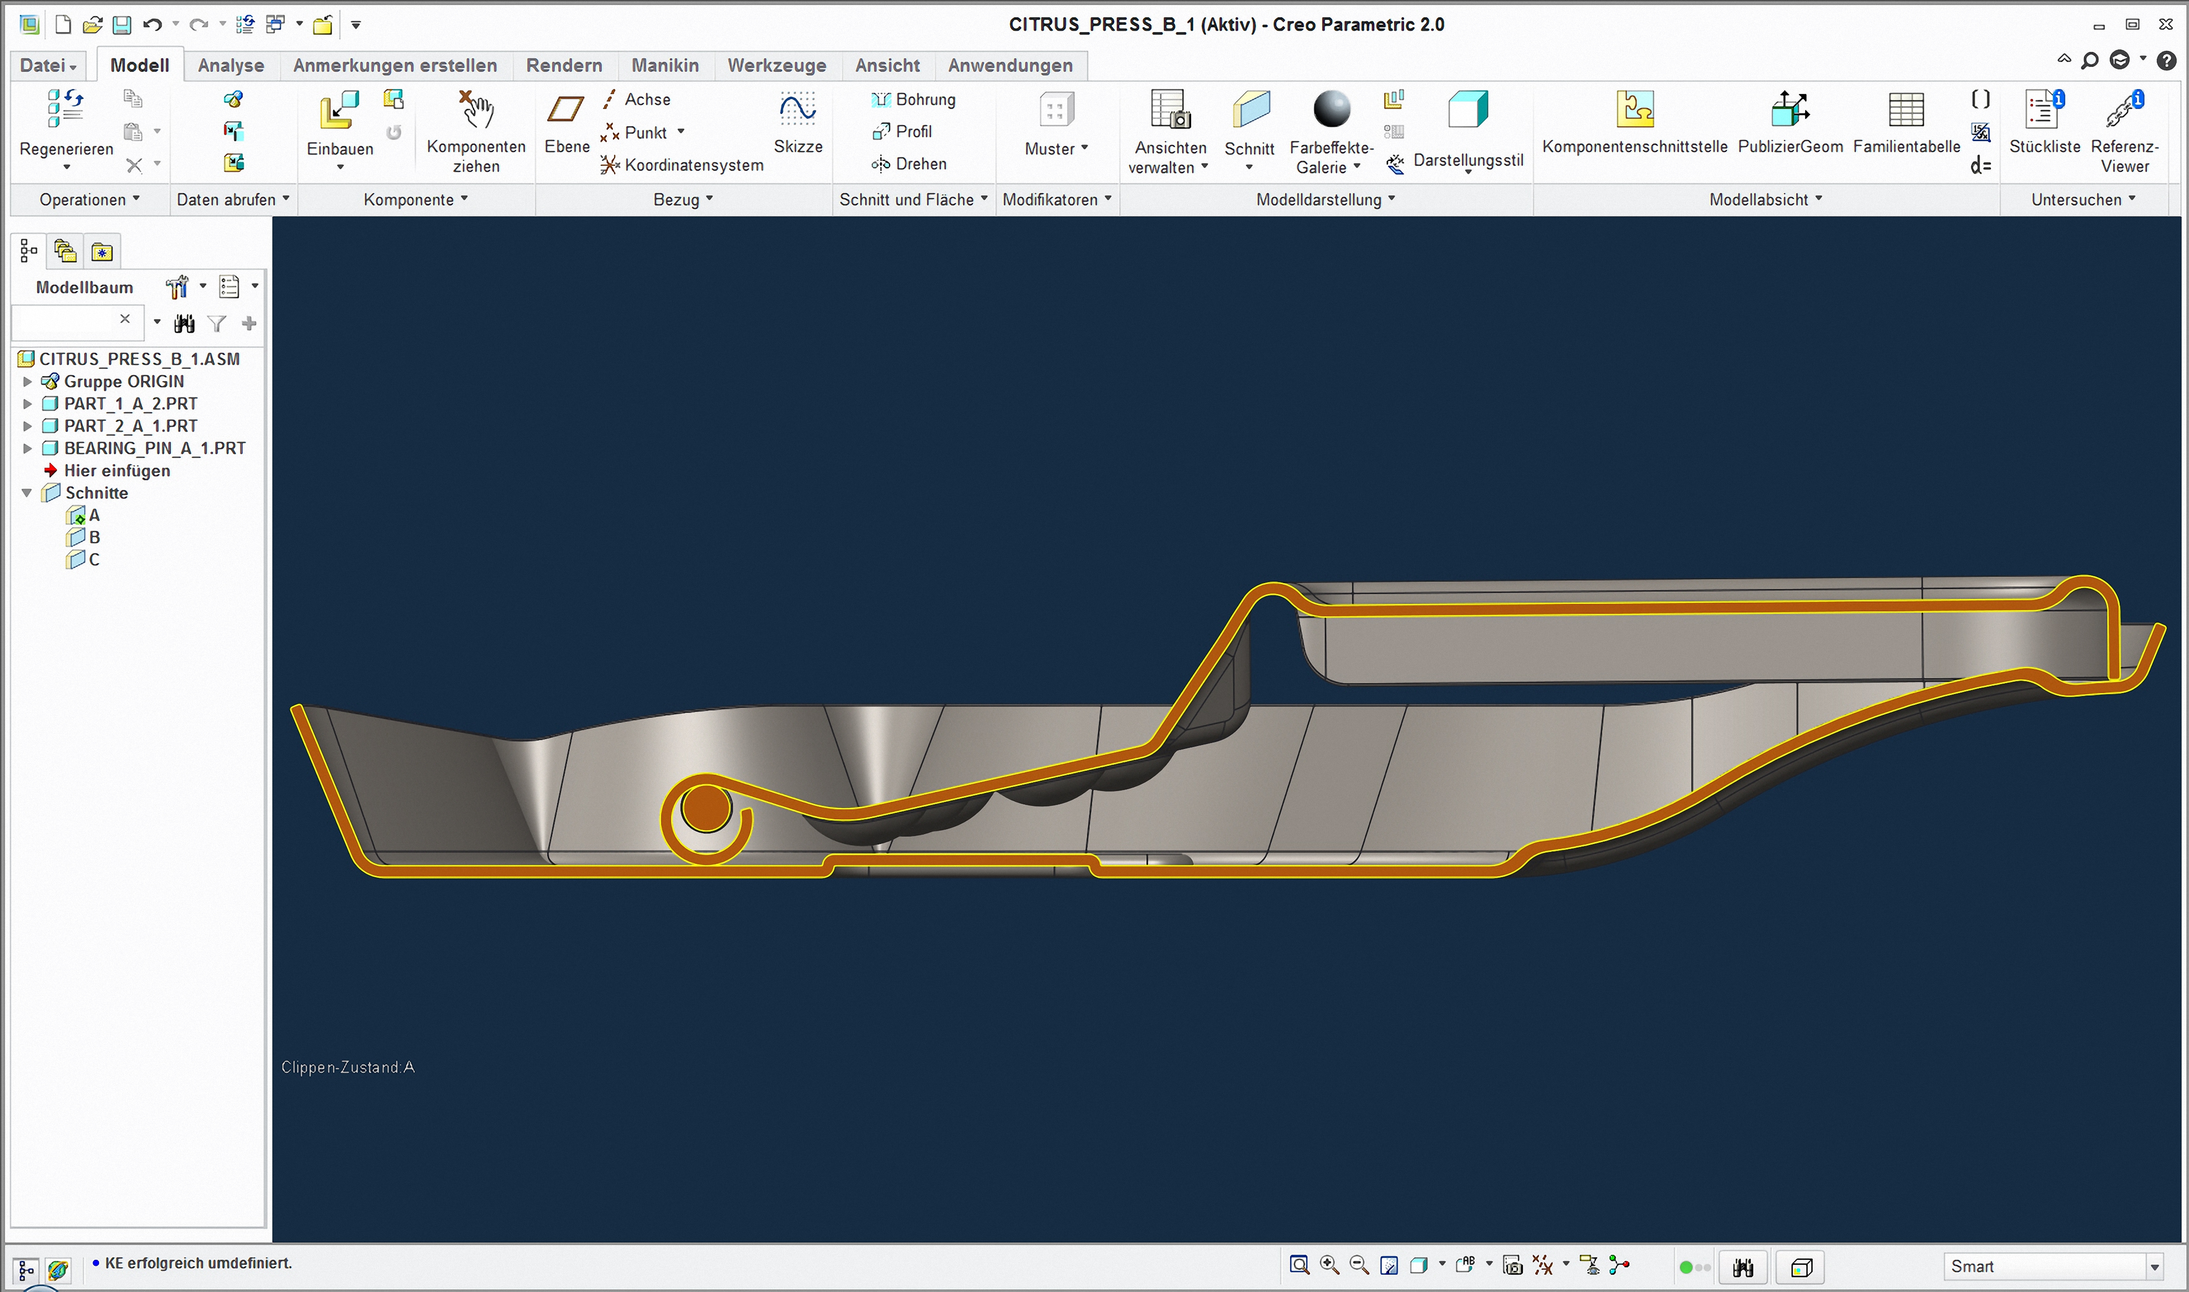The image size is (2189, 1292).
Task: Click the Modellbaum filter funnel icon
Action: coord(217,324)
